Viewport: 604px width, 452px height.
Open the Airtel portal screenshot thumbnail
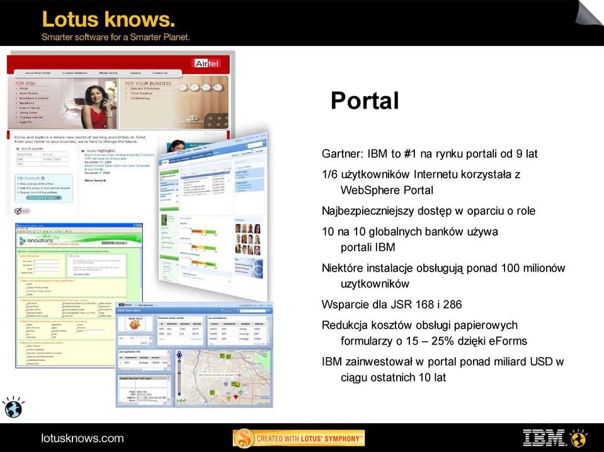tap(120, 133)
